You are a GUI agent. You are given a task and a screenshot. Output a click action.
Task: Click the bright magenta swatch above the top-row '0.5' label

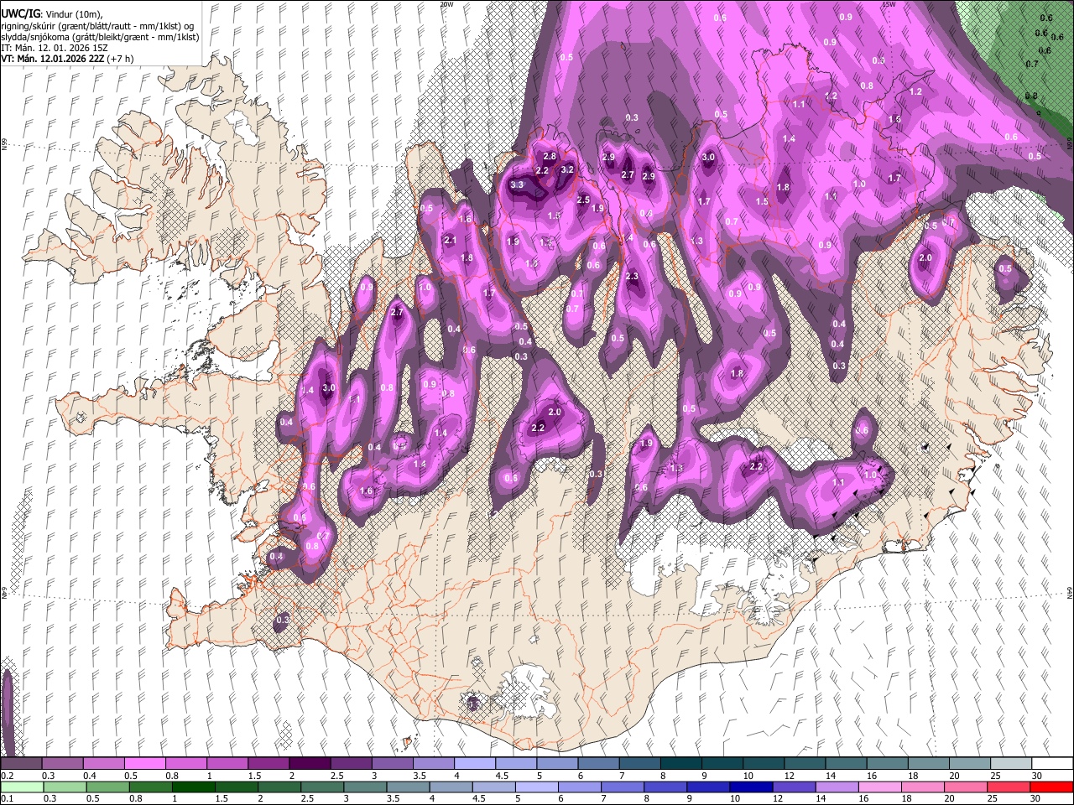coord(145,763)
